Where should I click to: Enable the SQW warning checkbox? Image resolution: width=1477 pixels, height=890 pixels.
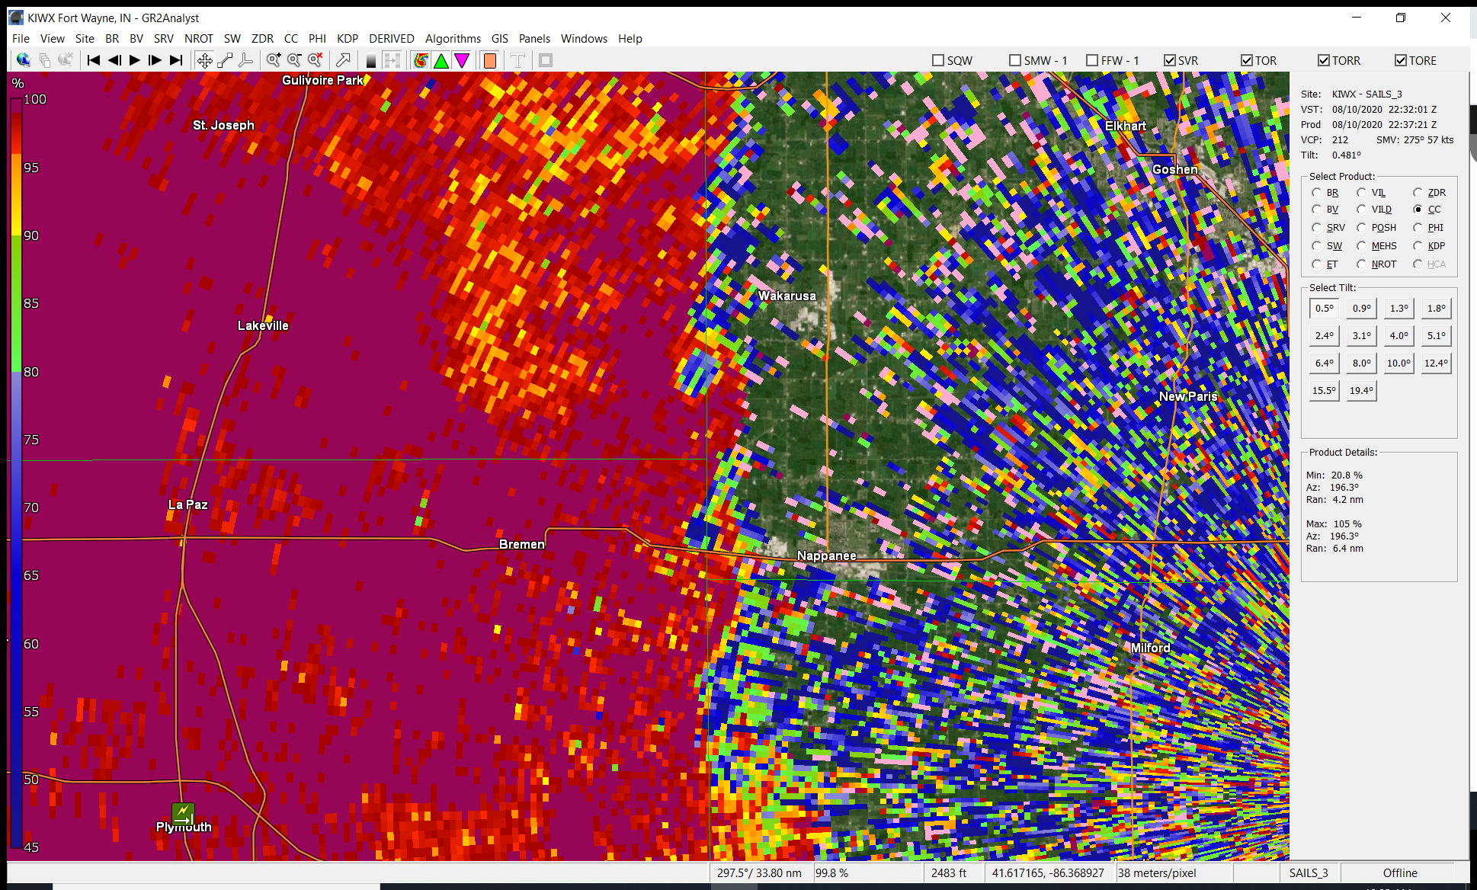tap(938, 60)
